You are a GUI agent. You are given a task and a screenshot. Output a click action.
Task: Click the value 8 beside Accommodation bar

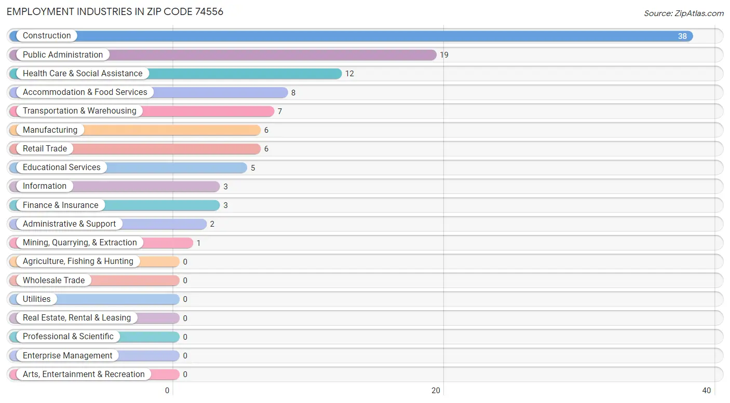tap(293, 93)
